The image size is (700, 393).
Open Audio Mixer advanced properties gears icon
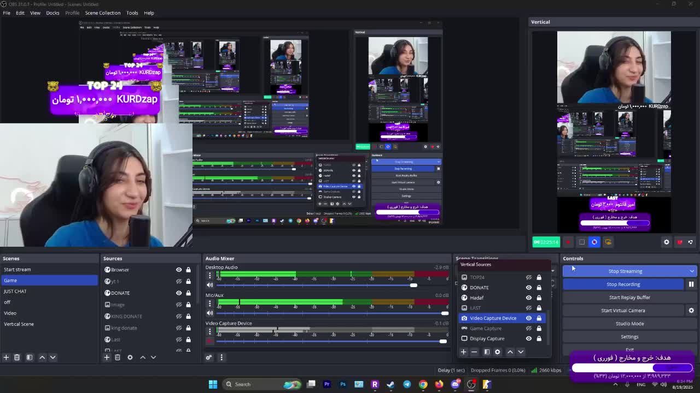coord(209,358)
